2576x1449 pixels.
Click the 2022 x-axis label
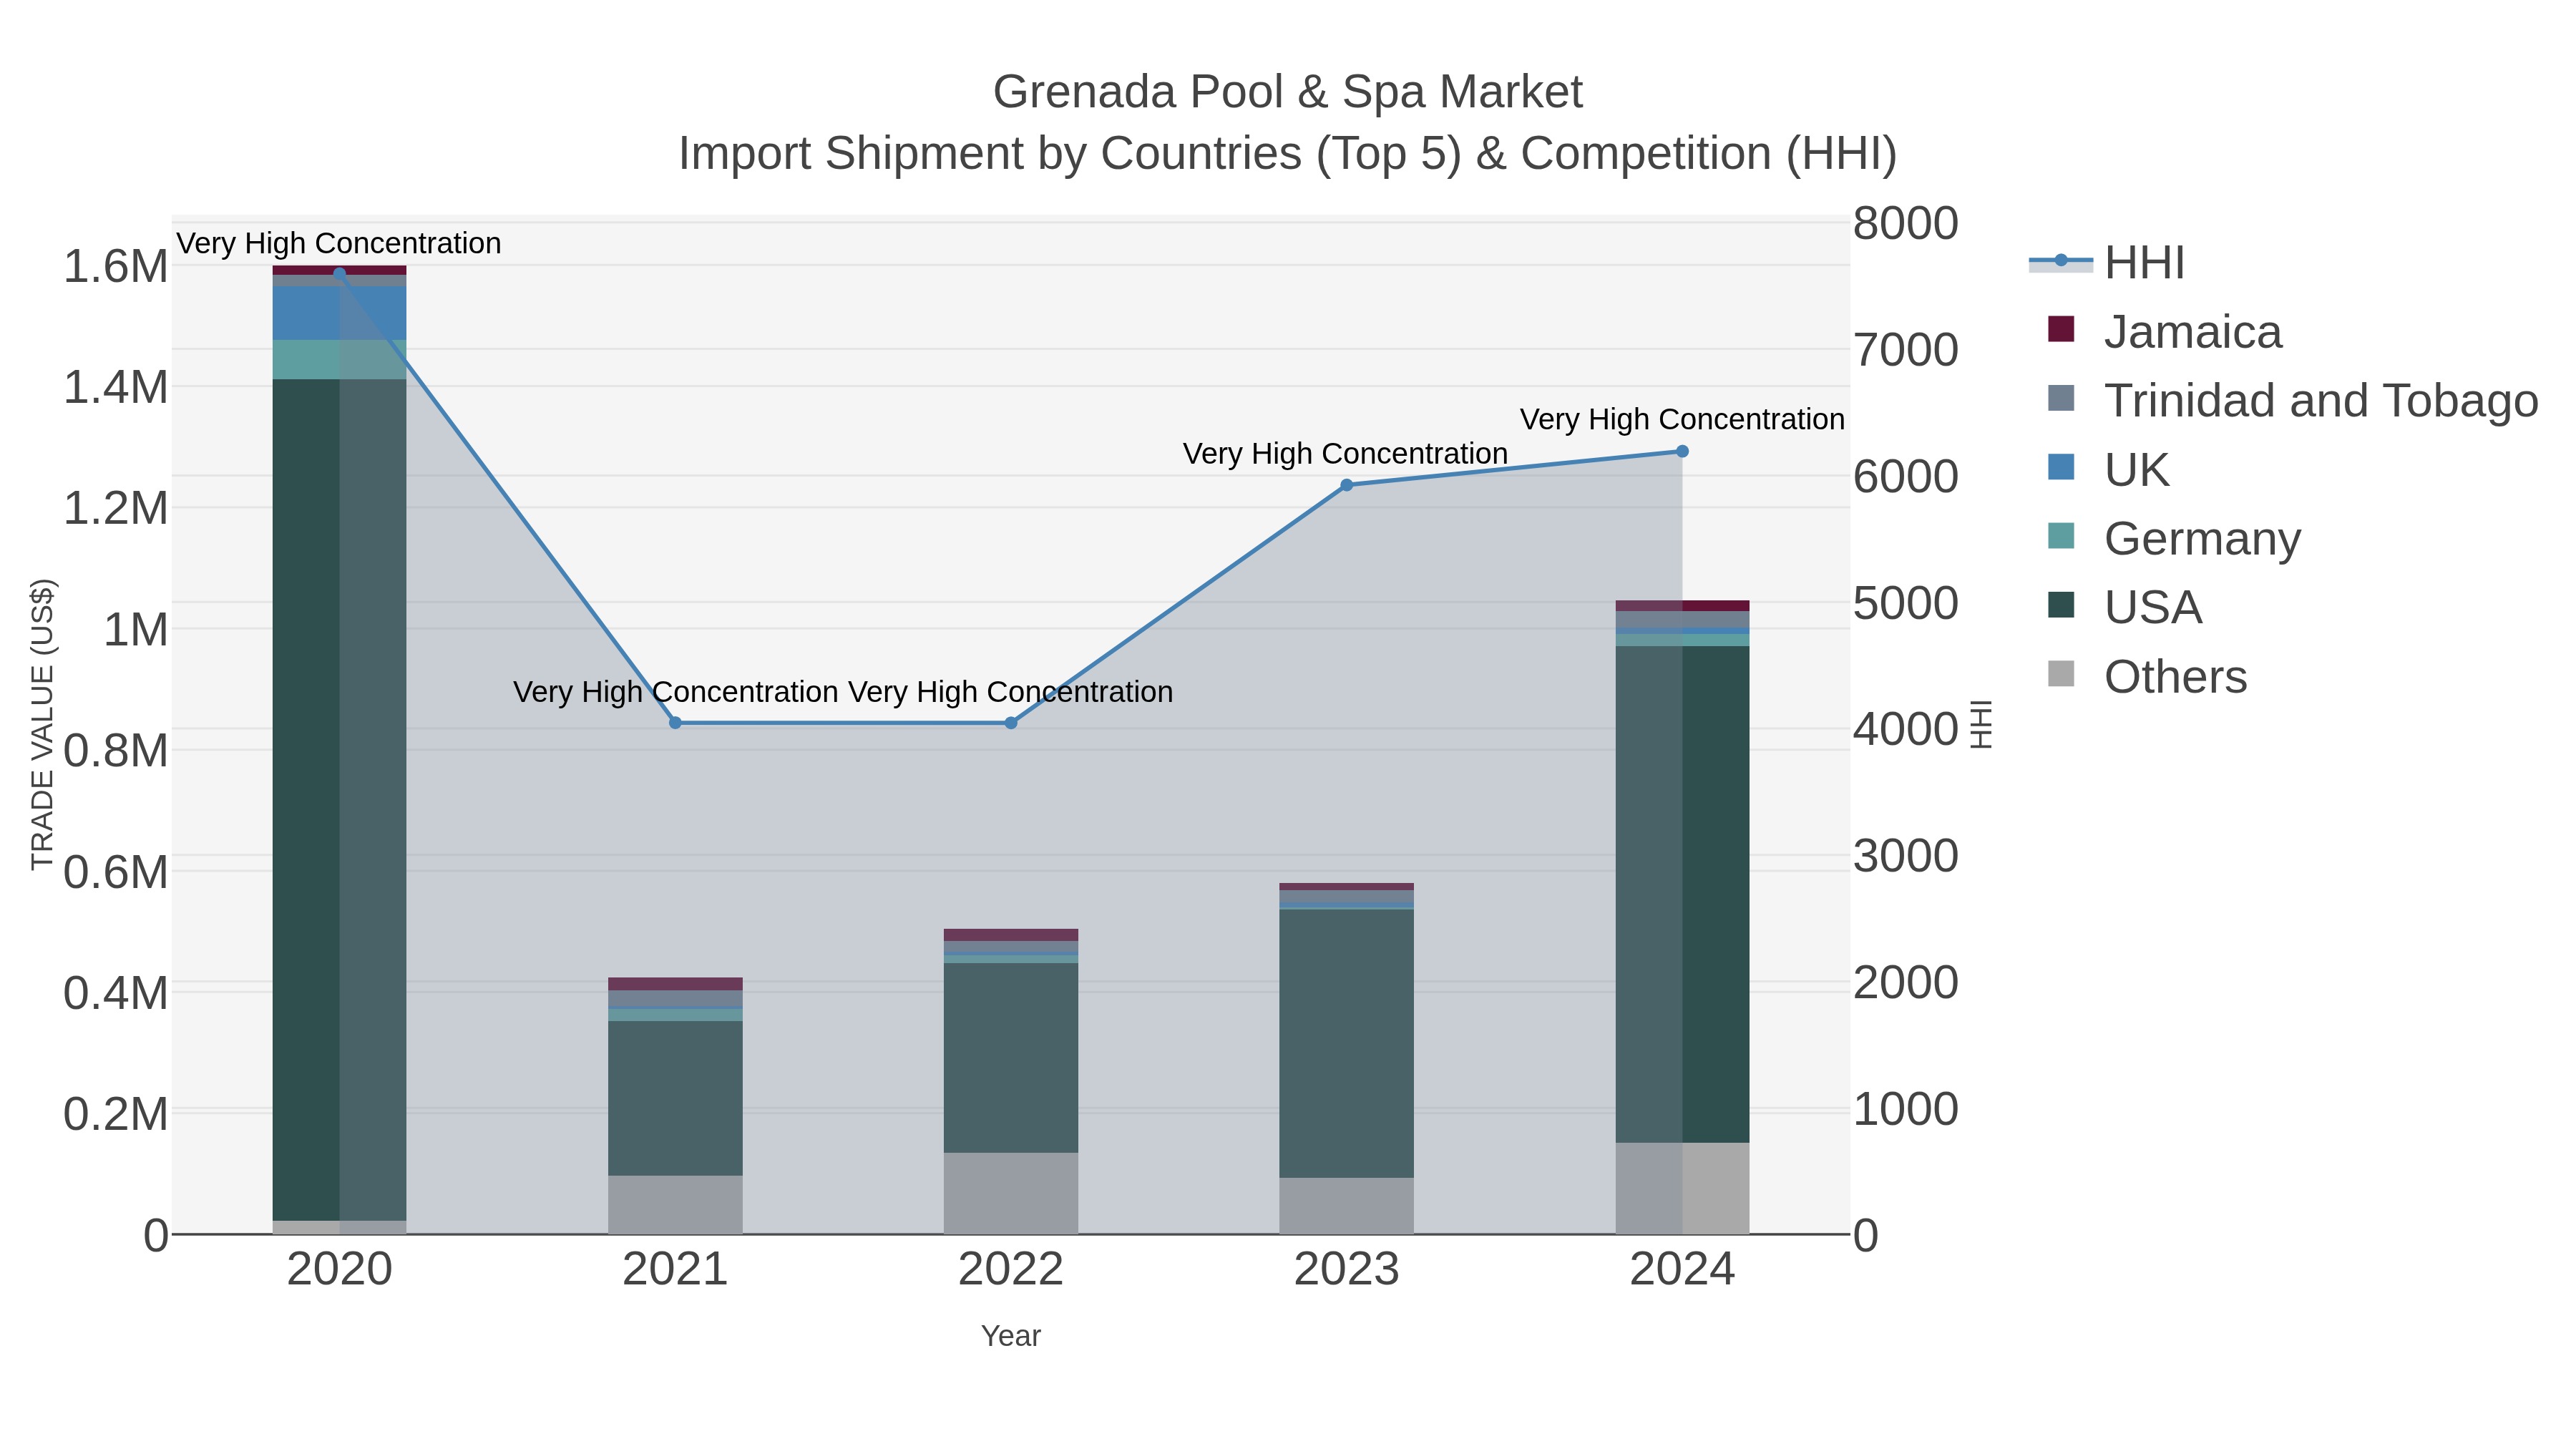pyautogui.click(x=1011, y=1270)
